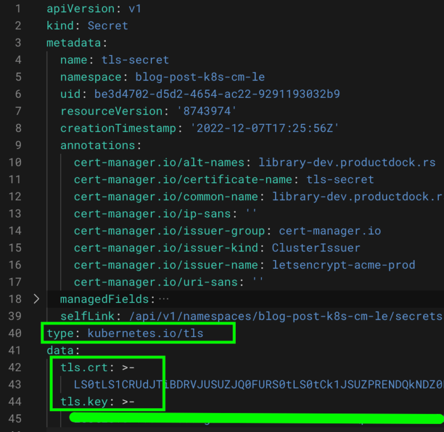Click line number 18 in gutter
The width and height of the screenshot is (444, 432).
click(14, 299)
